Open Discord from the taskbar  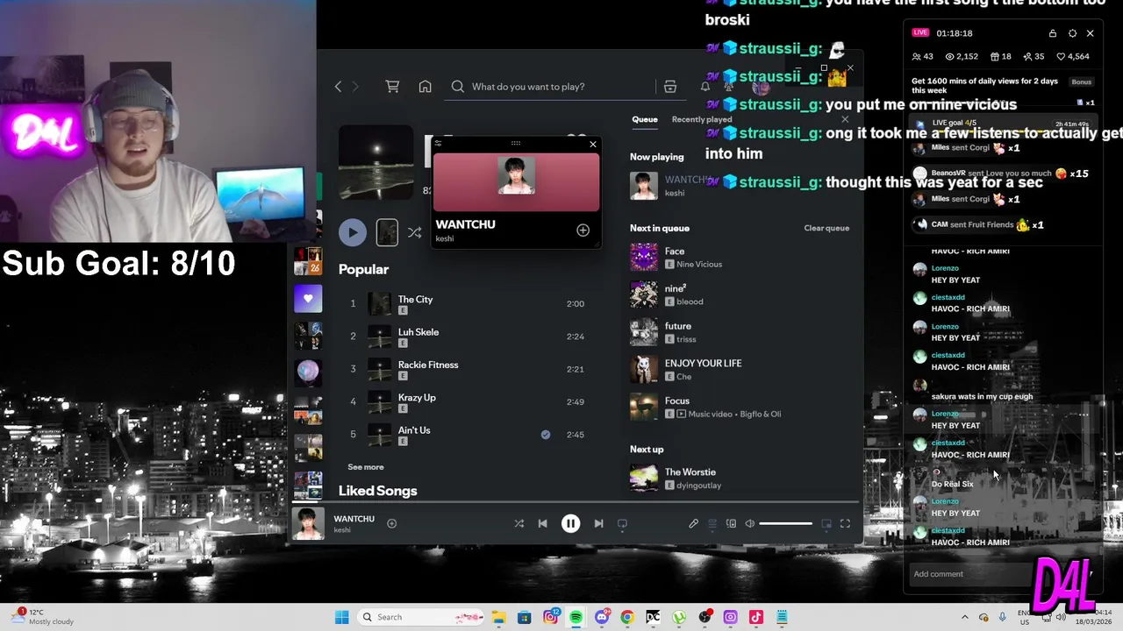601,617
